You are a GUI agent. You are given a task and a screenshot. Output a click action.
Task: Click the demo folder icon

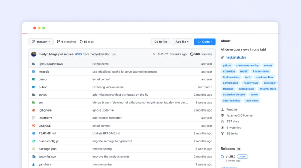[x=34, y=79]
